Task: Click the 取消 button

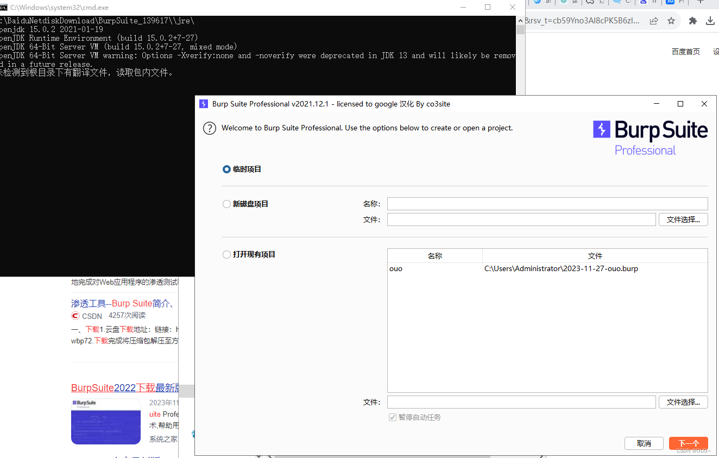Action: pos(644,443)
